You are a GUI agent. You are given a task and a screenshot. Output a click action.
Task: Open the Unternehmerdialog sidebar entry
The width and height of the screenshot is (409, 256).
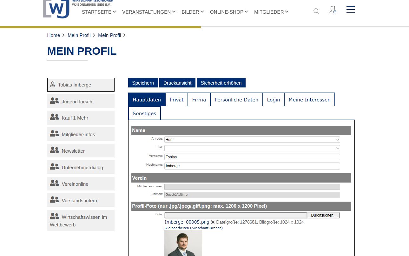tap(81, 167)
